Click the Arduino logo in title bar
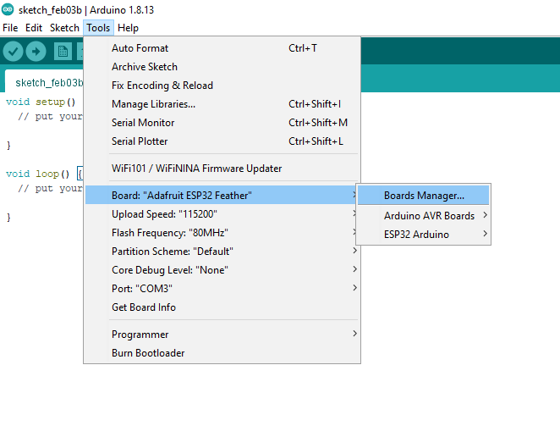Viewport: 560px width, 437px height. 8,9
